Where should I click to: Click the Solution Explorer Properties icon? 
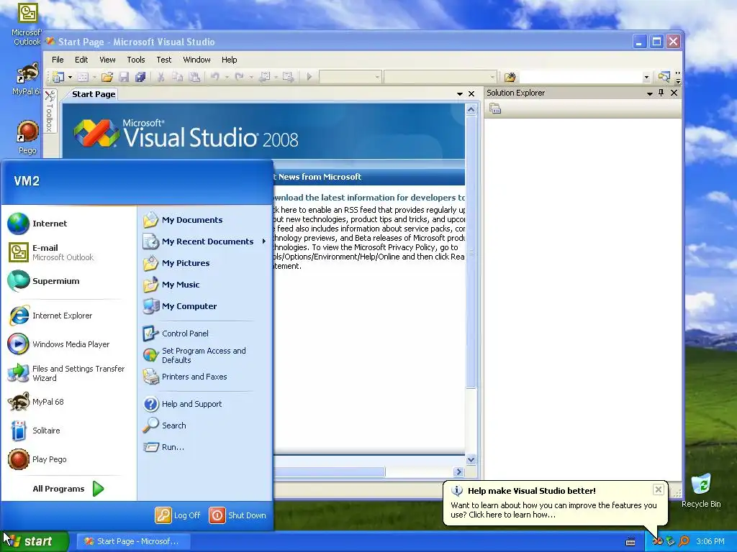coord(495,109)
